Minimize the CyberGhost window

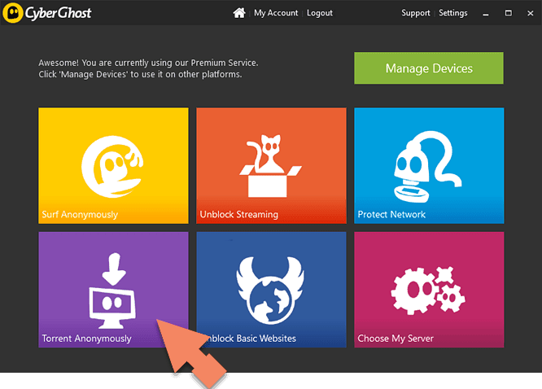(x=485, y=14)
